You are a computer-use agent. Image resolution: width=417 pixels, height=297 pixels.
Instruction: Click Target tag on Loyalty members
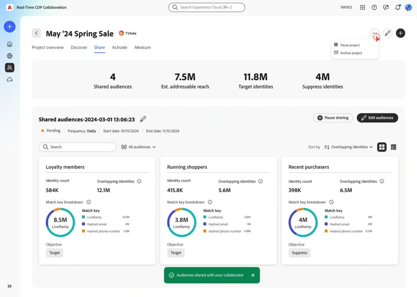(55, 253)
